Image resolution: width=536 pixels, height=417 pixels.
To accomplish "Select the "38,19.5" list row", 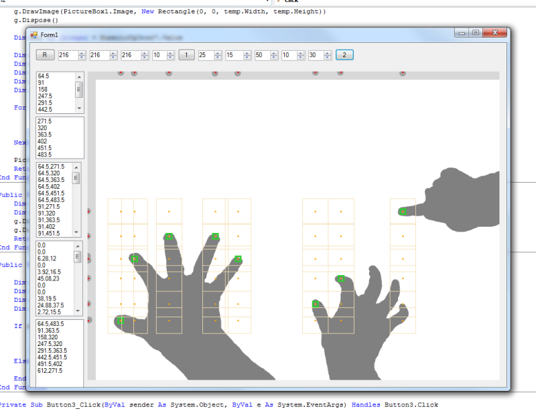I will 46,299.
